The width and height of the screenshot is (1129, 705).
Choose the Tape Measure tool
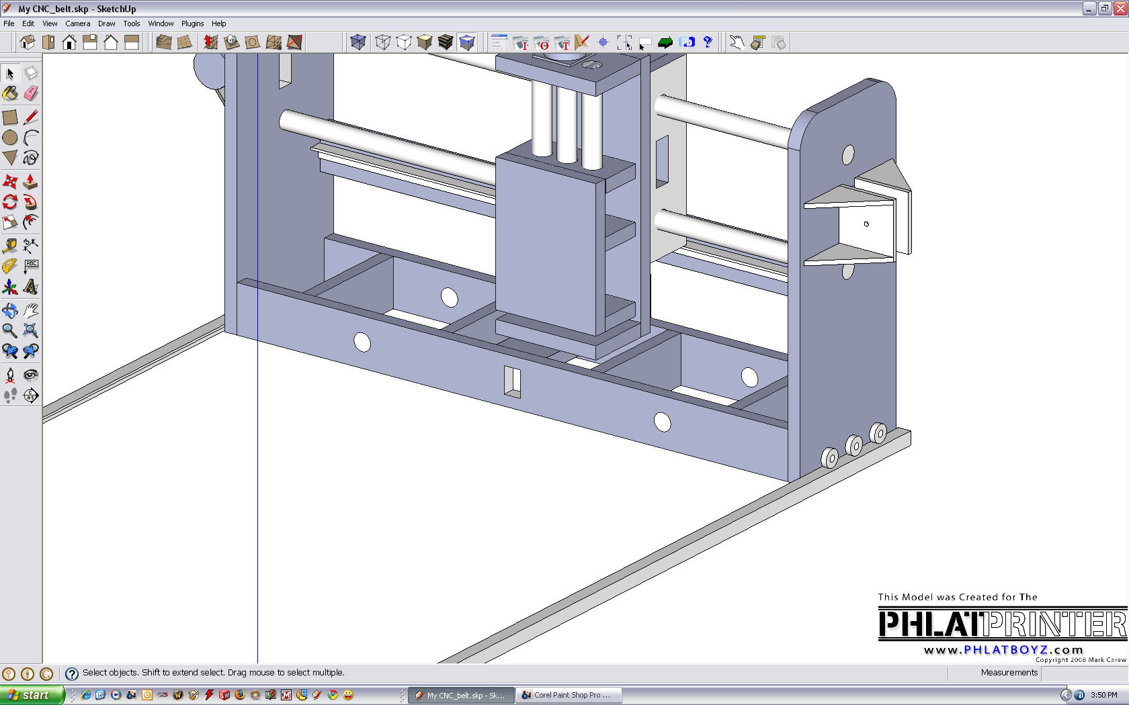coord(10,246)
